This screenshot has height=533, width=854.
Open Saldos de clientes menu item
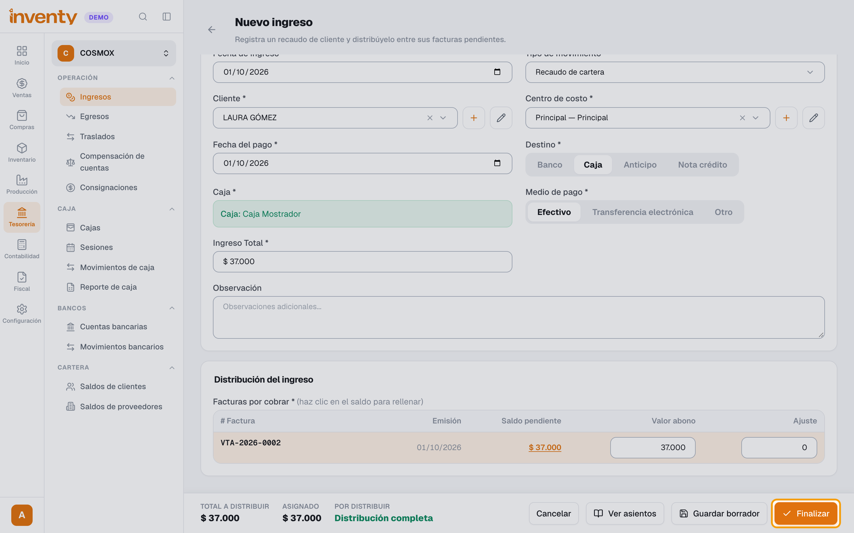(118, 387)
